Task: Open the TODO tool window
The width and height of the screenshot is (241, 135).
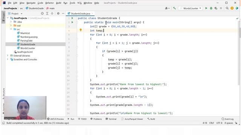Action: coord(82,119)
